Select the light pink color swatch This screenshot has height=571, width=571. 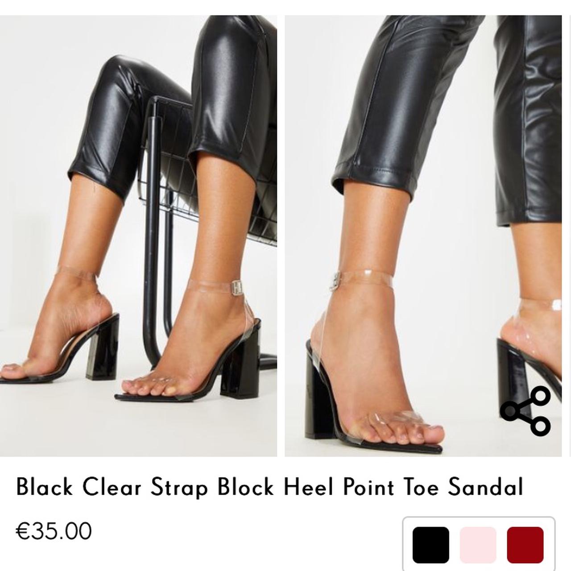[478, 545]
